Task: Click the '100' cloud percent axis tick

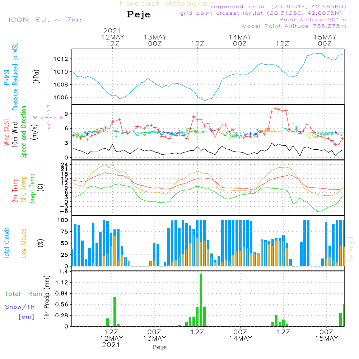Action: (63, 220)
